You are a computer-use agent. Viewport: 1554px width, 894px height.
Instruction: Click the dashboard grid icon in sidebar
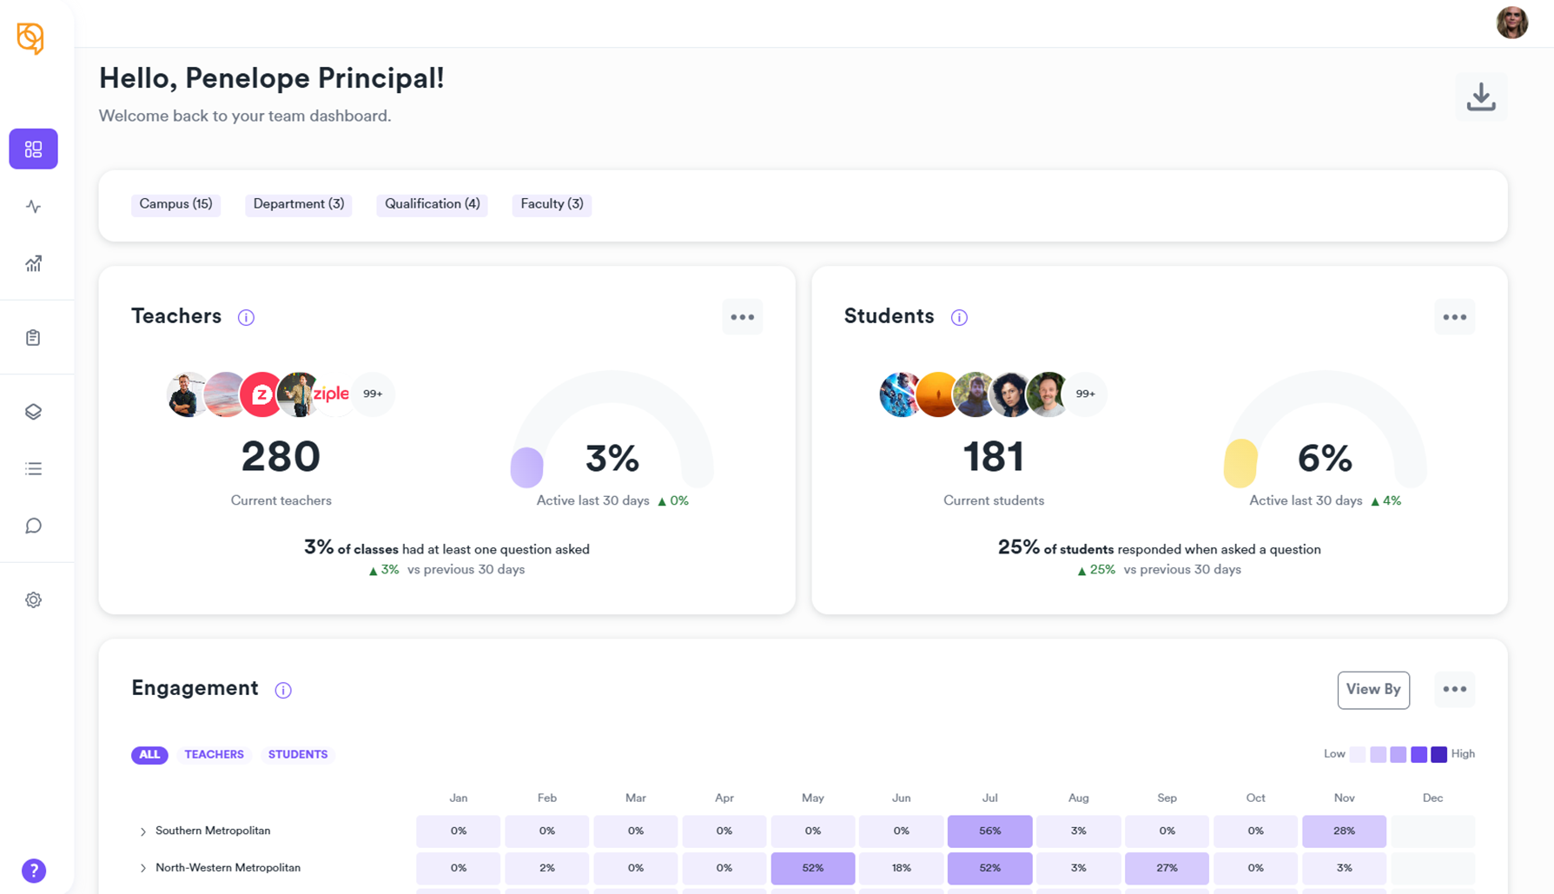pos(33,149)
